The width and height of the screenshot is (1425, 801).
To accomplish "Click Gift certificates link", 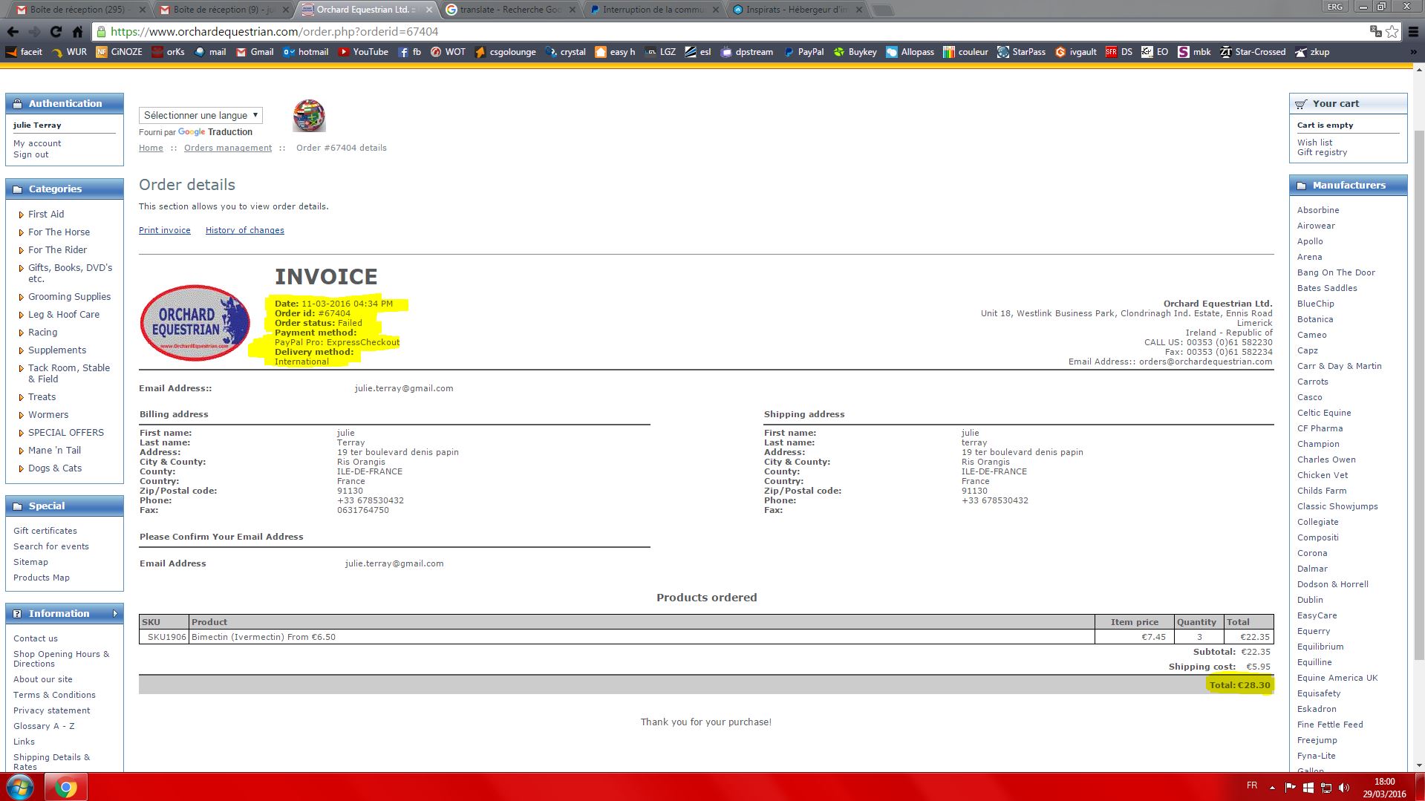I will pos(45,531).
